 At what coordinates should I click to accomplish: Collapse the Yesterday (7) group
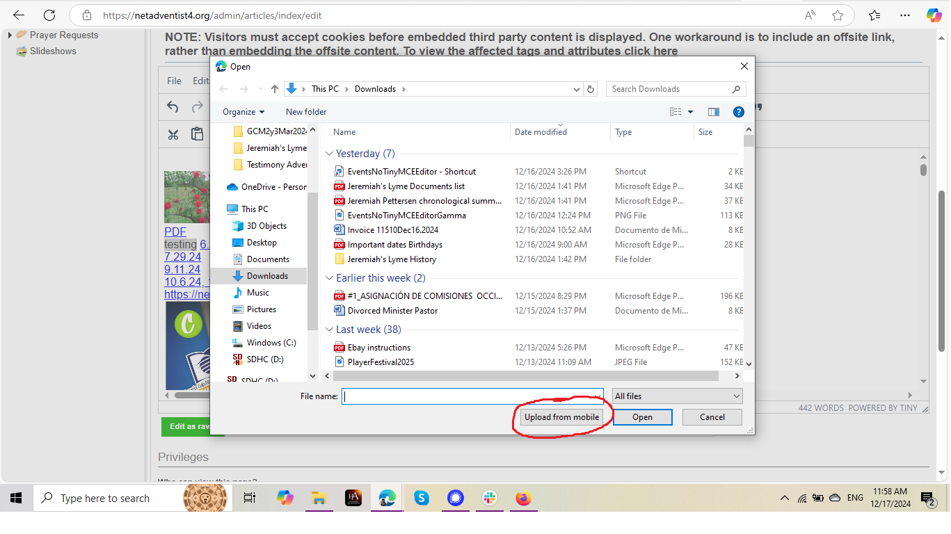pos(329,154)
